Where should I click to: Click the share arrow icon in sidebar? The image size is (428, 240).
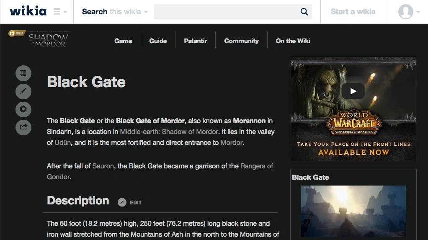click(23, 127)
